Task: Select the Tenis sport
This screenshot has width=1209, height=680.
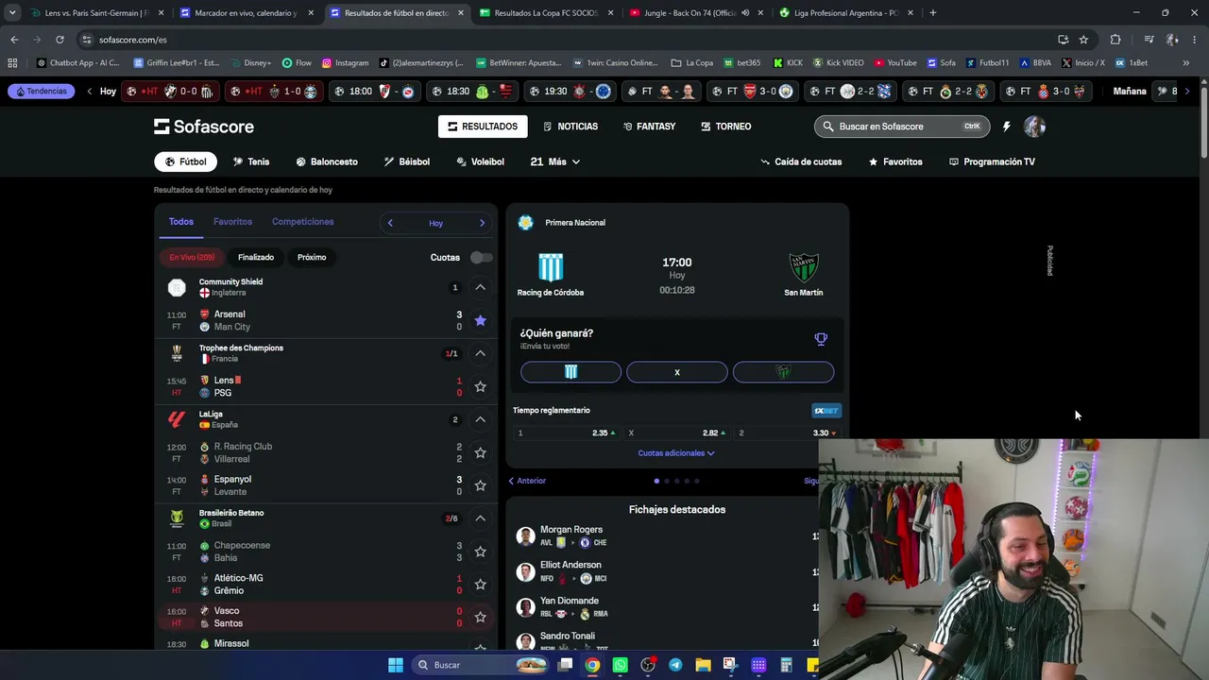Action: click(251, 161)
